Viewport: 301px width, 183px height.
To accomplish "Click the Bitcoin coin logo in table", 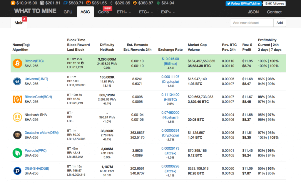I will click(17, 63).
